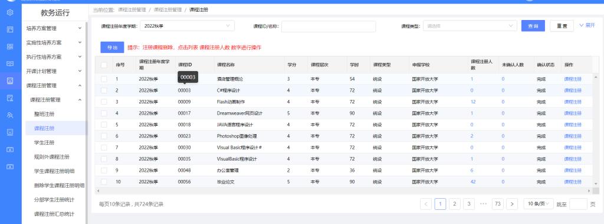Click the grid squares icon in the left rail
This screenshot has width=604, height=224.
(10, 46)
